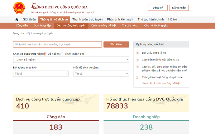Open Phản ánh kiến nghị menu
The image size is (215, 138).
click(x=120, y=19)
